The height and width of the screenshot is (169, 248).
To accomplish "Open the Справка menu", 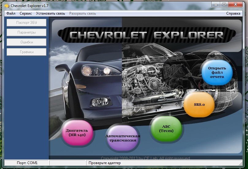I will pos(233,13).
